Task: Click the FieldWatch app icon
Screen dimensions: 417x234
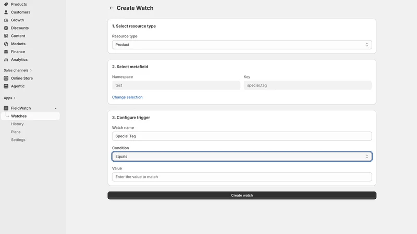Action: tap(6, 108)
